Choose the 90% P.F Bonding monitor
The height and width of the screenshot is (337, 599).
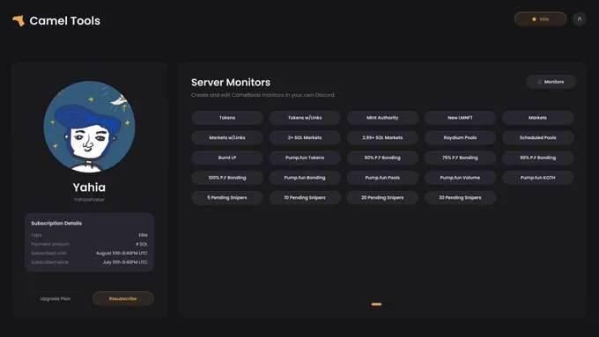click(537, 158)
